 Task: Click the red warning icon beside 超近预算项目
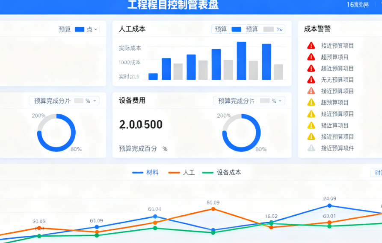[x=311, y=68]
